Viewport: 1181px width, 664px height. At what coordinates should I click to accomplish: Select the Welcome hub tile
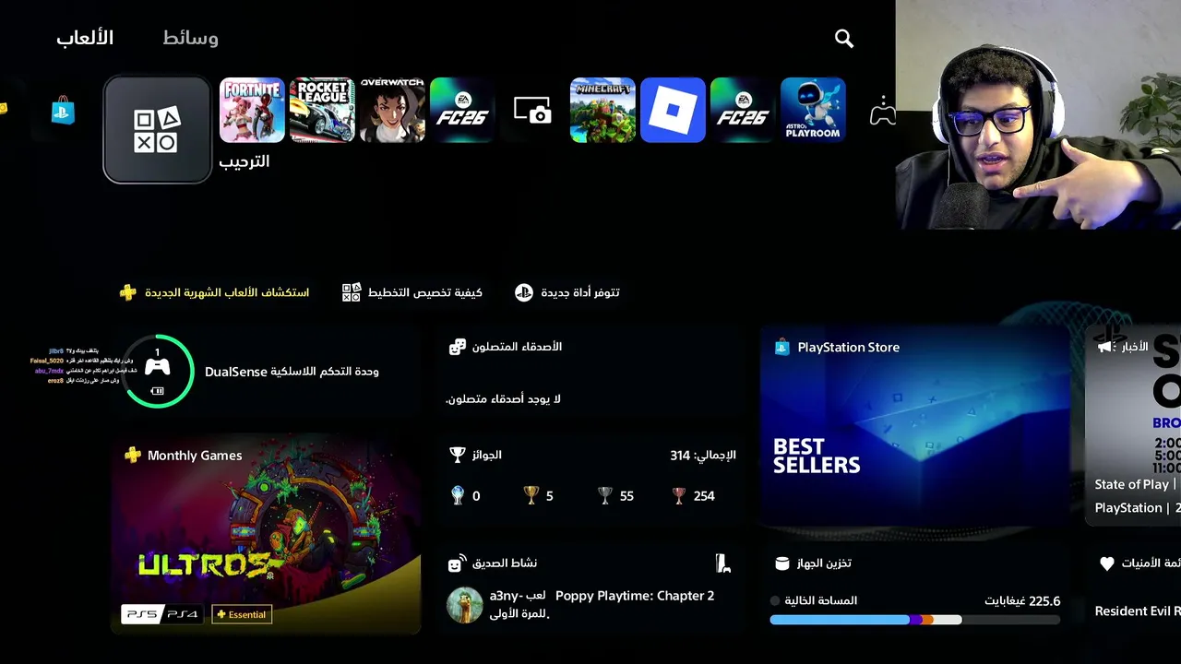157,129
